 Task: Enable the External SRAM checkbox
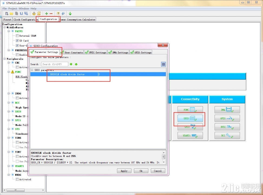coord(17,35)
